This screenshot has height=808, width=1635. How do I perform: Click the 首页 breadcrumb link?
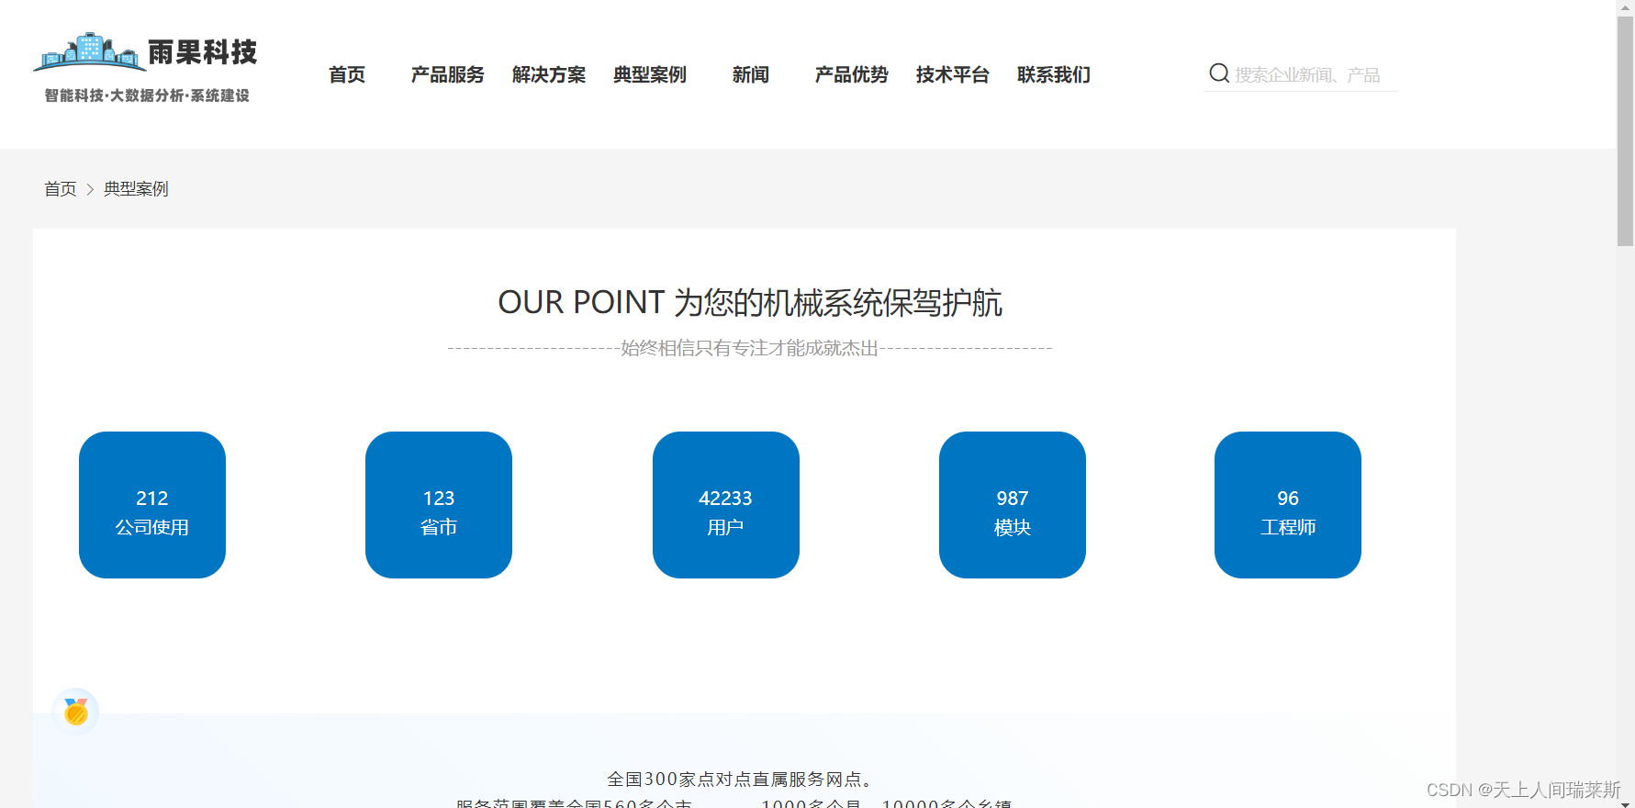point(61,189)
